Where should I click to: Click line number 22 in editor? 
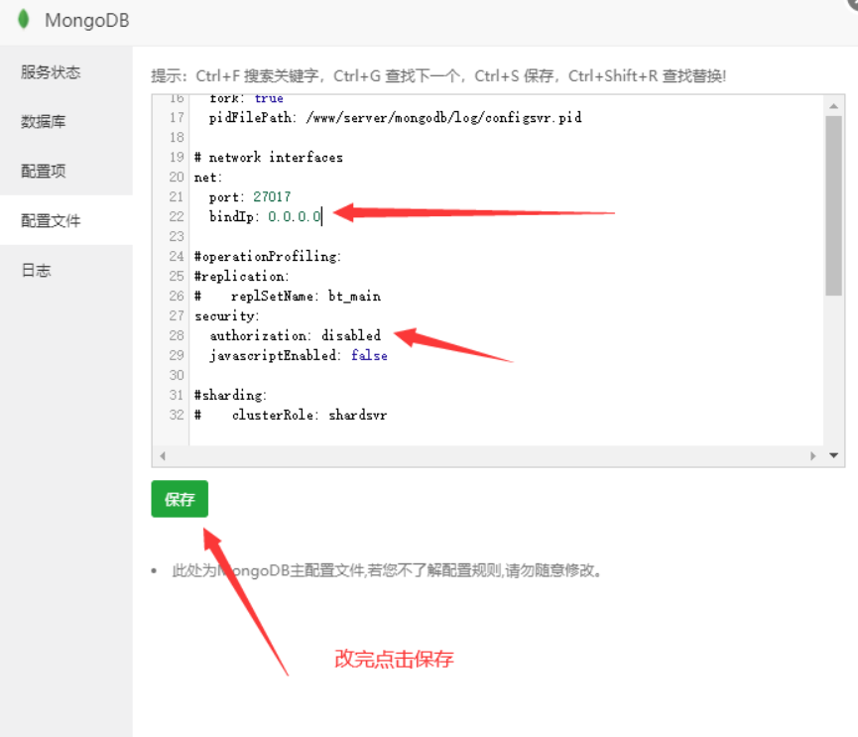(176, 216)
